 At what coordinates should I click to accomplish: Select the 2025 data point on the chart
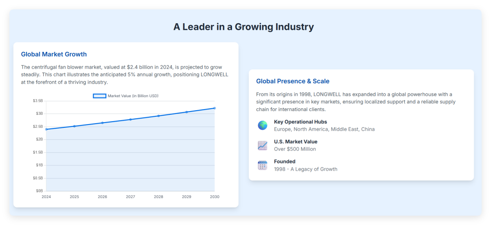74,126
